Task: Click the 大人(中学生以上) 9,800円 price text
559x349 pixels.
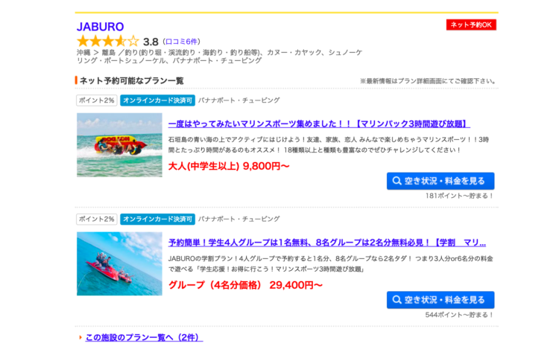Action: tap(229, 166)
